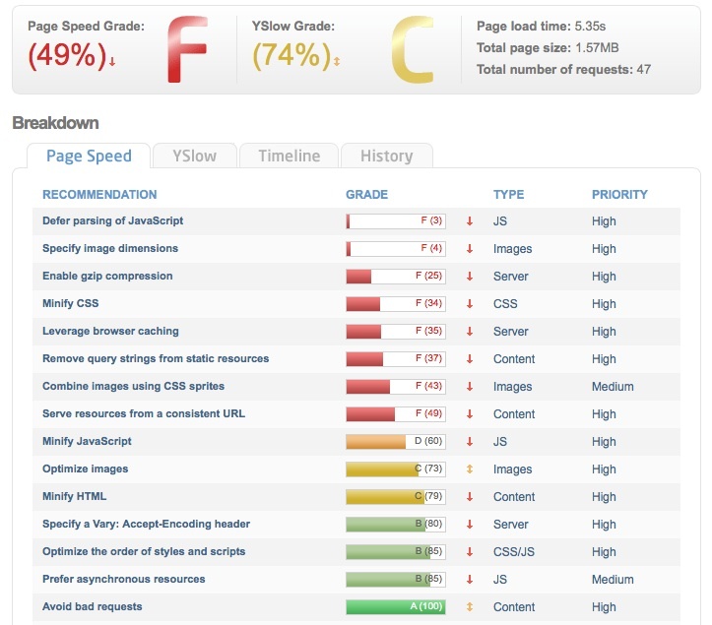Screen dimensions: 712x625
Task: Click the yellow C YSlow grade icon
Action: pos(412,50)
